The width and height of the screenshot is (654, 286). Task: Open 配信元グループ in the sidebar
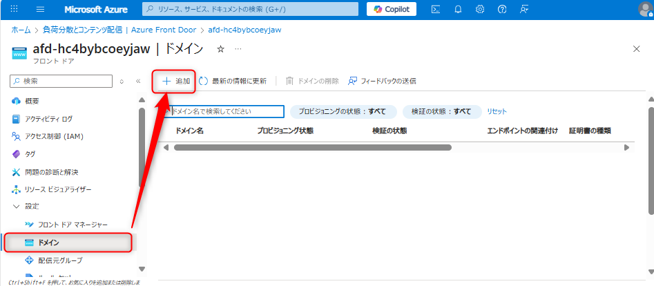tap(60, 260)
